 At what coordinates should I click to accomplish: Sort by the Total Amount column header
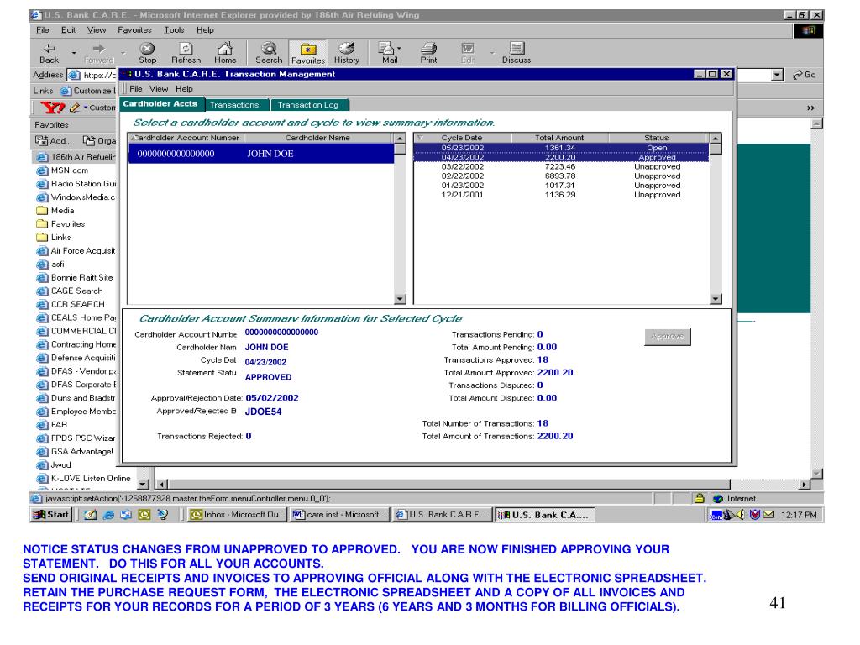559,138
